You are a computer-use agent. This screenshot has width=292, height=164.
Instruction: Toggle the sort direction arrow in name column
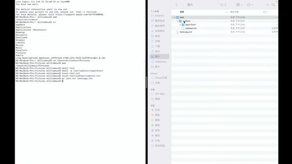tap(226, 12)
